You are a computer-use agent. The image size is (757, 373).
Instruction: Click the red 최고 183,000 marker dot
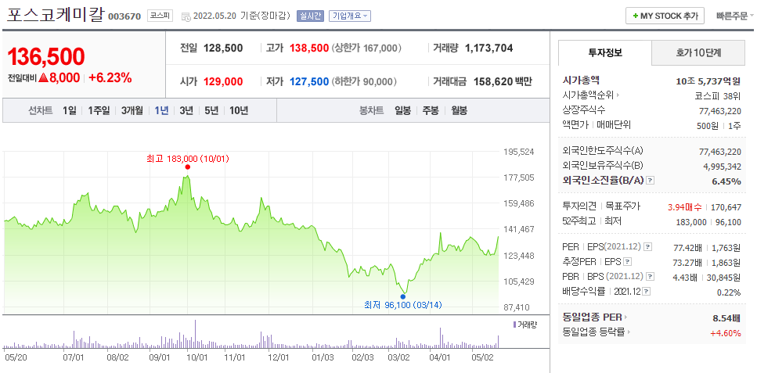(187, 167)
